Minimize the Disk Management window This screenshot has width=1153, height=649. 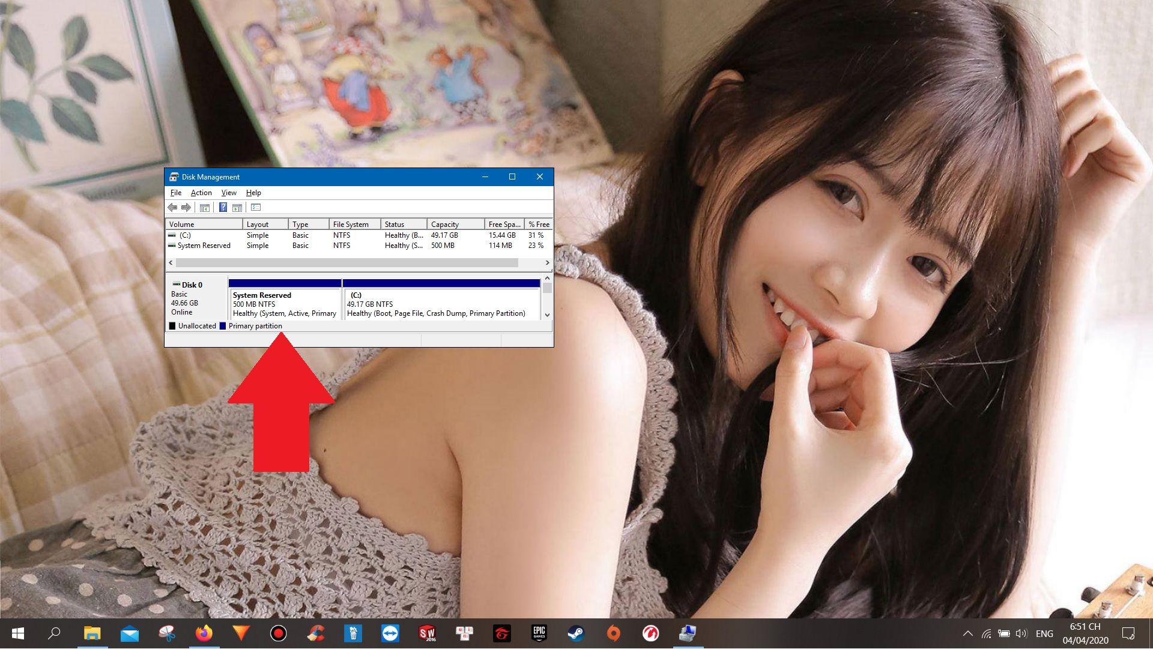[x=485, y=177]
